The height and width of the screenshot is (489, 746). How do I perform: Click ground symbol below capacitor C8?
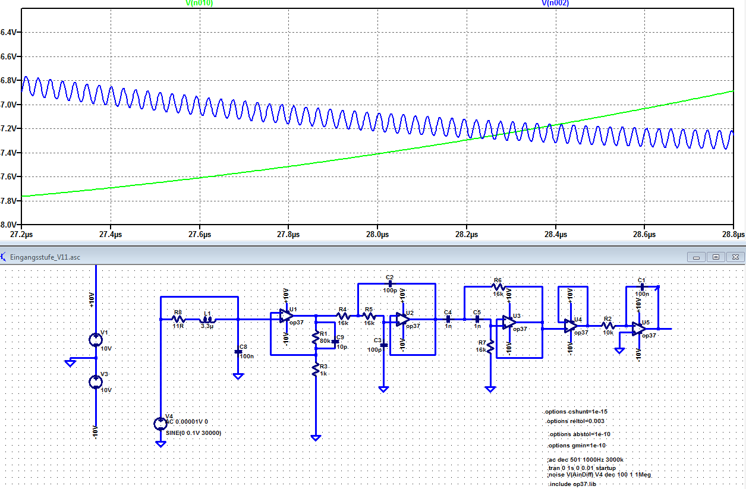tap(238, 376)
